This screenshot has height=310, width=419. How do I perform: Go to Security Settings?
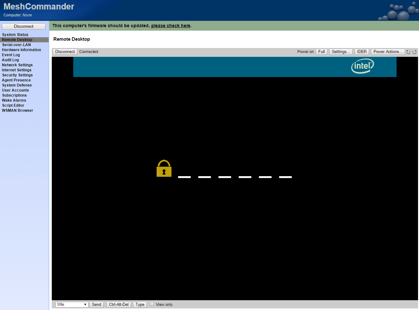point(17,75)
